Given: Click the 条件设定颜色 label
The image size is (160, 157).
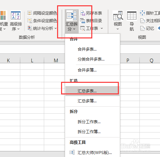Looking at the screenshot, I should [45, 21].
